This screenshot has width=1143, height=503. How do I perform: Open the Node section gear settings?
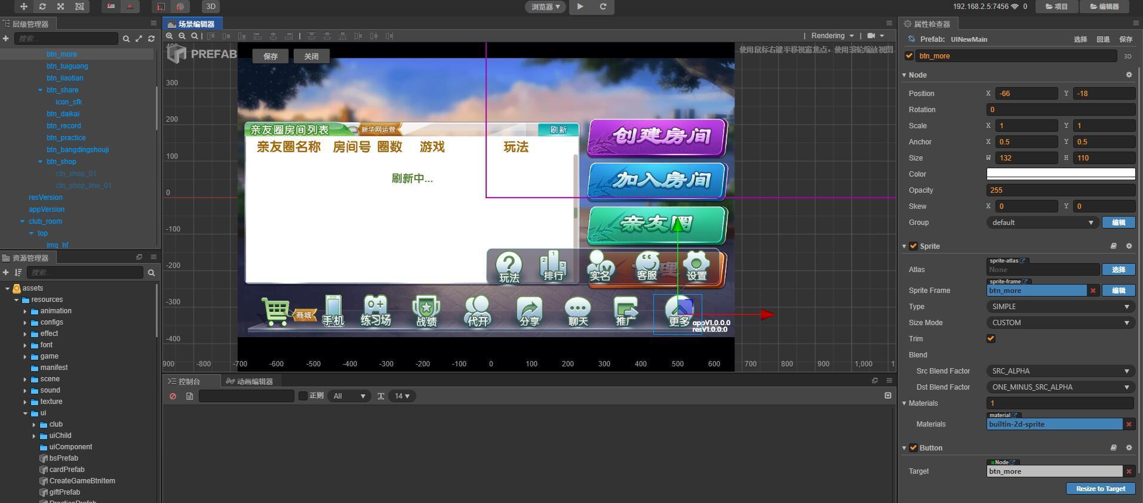pyautogui.click(x=1129, y=75)
